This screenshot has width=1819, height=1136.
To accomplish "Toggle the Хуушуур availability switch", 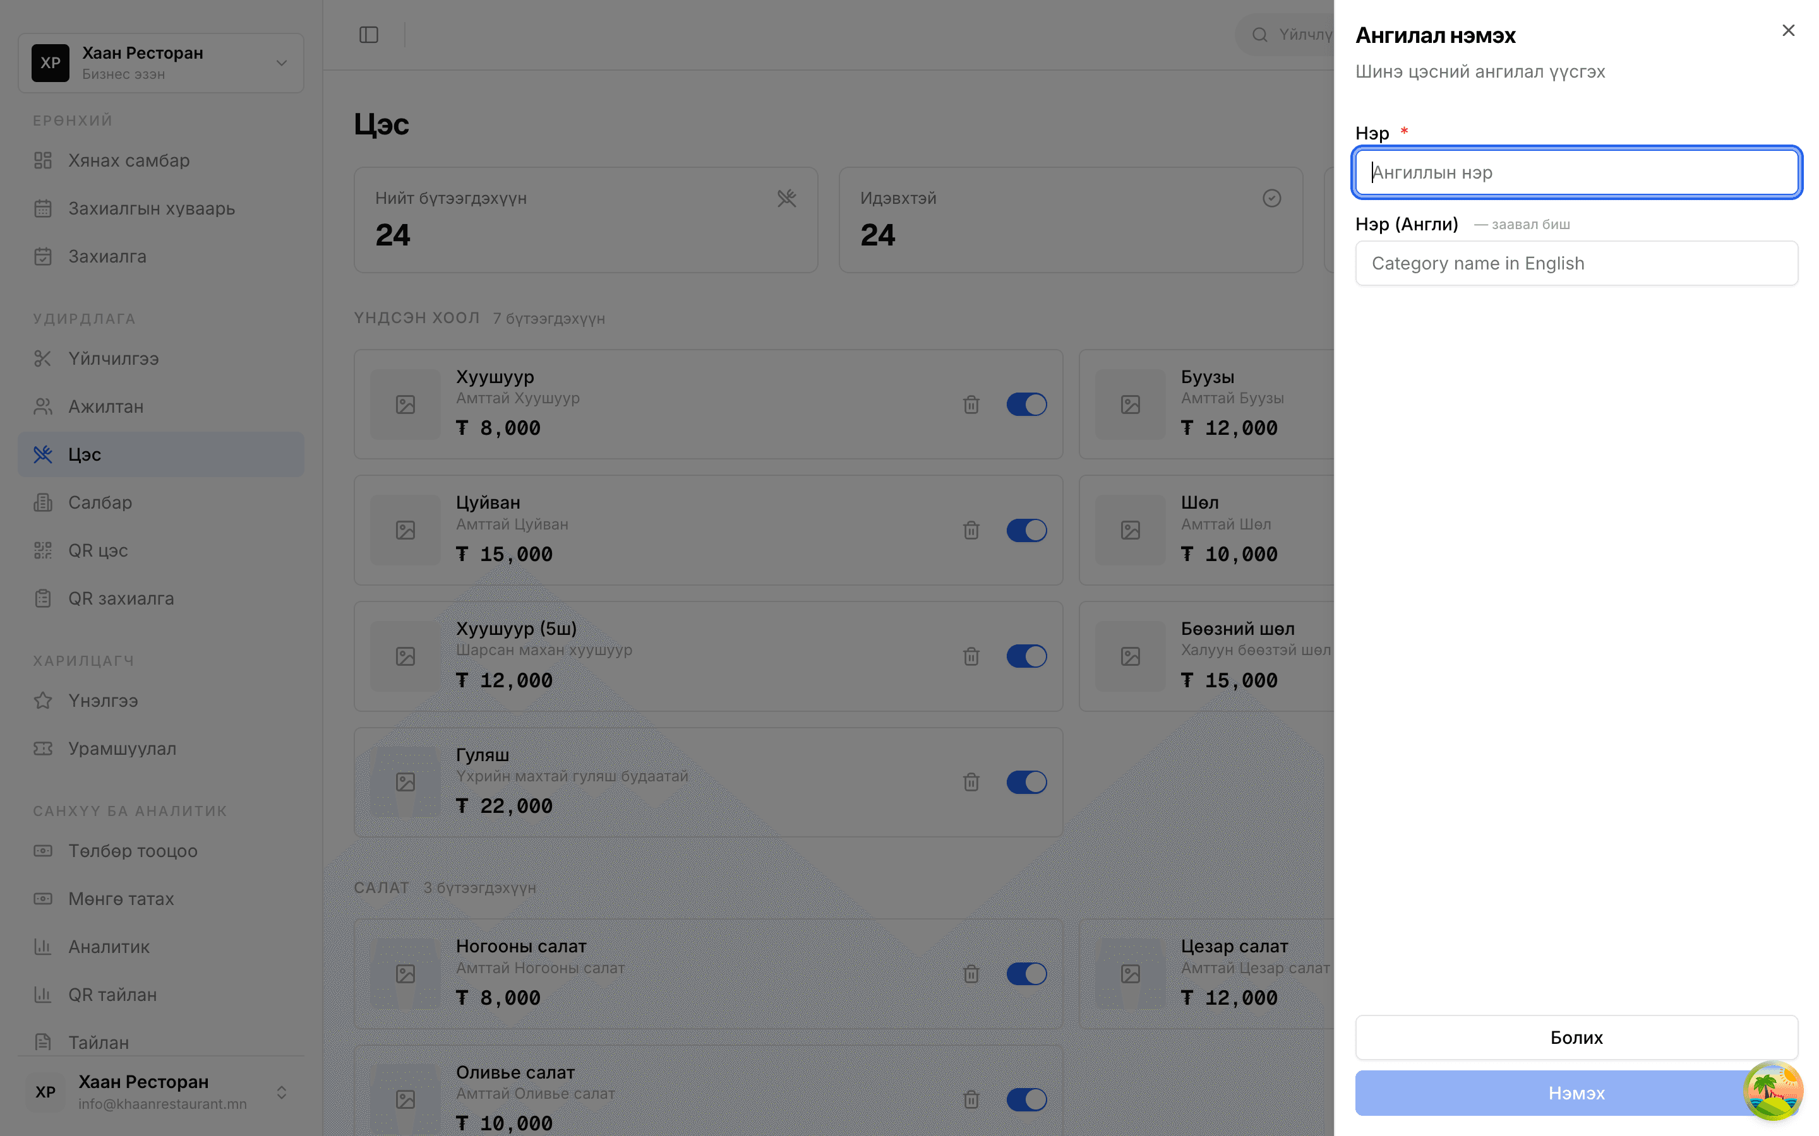I will pos(1027,404).
